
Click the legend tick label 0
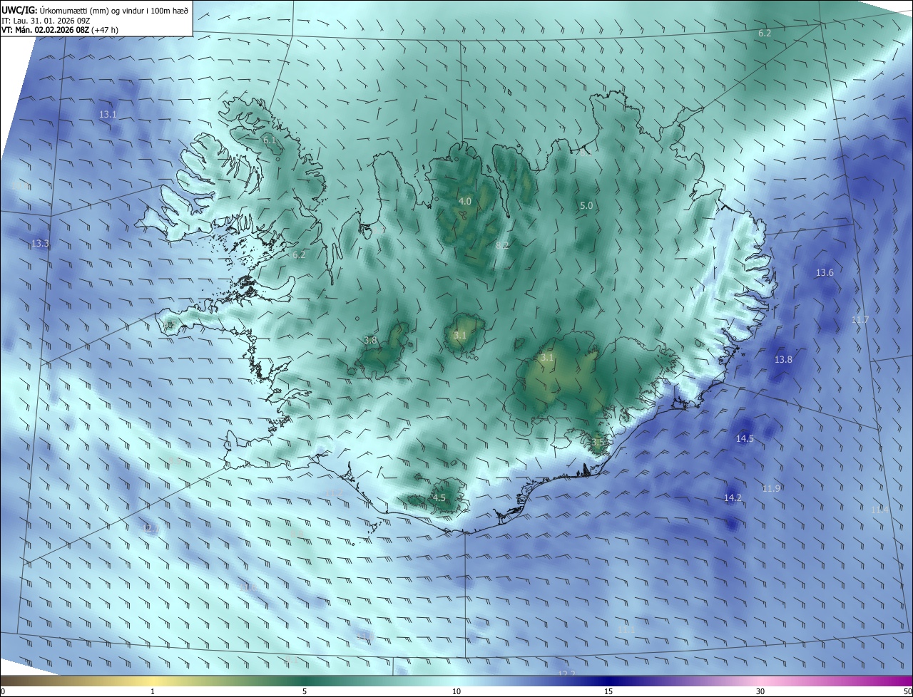3,691
